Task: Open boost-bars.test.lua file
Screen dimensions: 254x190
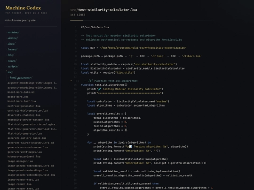Action: pos(22,101)
